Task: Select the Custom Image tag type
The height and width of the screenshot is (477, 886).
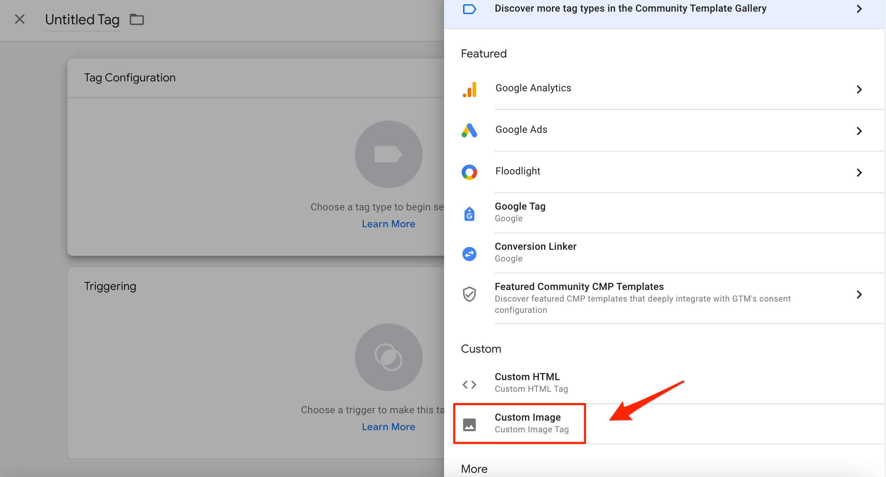Action: 528,417
